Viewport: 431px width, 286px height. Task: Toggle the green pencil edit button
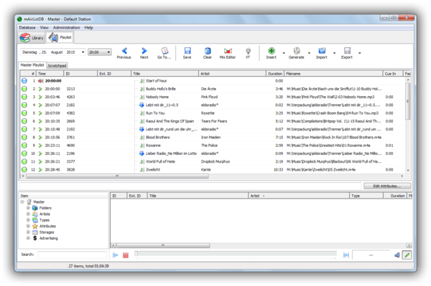pyautogui.click(x=407, y=255)
